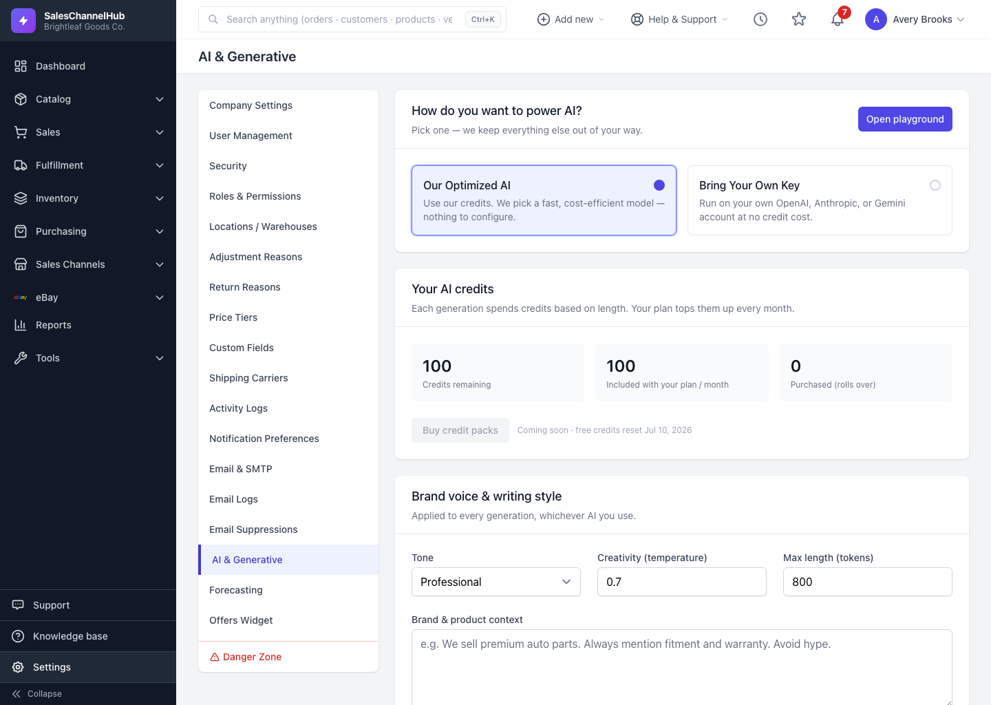Select the Bring Your Own Key radio option
This screenshot has height=705, width=991.
[x=935, y=185]
